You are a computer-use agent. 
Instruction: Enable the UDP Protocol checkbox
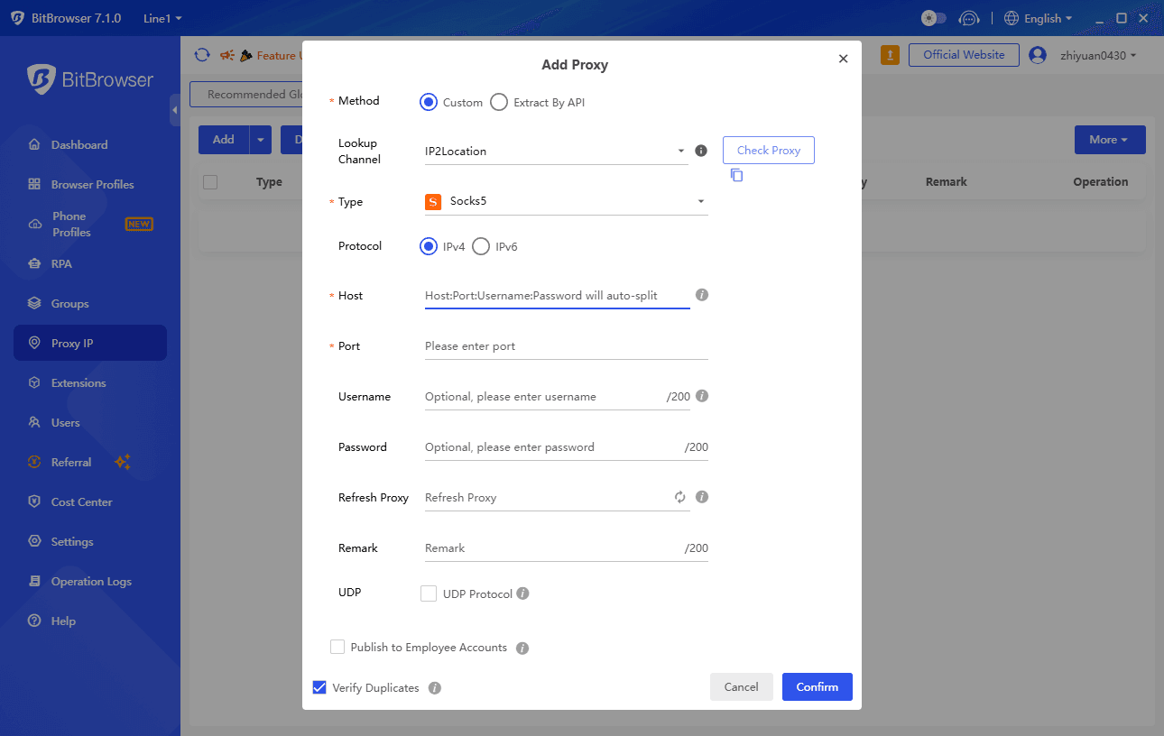428,593
